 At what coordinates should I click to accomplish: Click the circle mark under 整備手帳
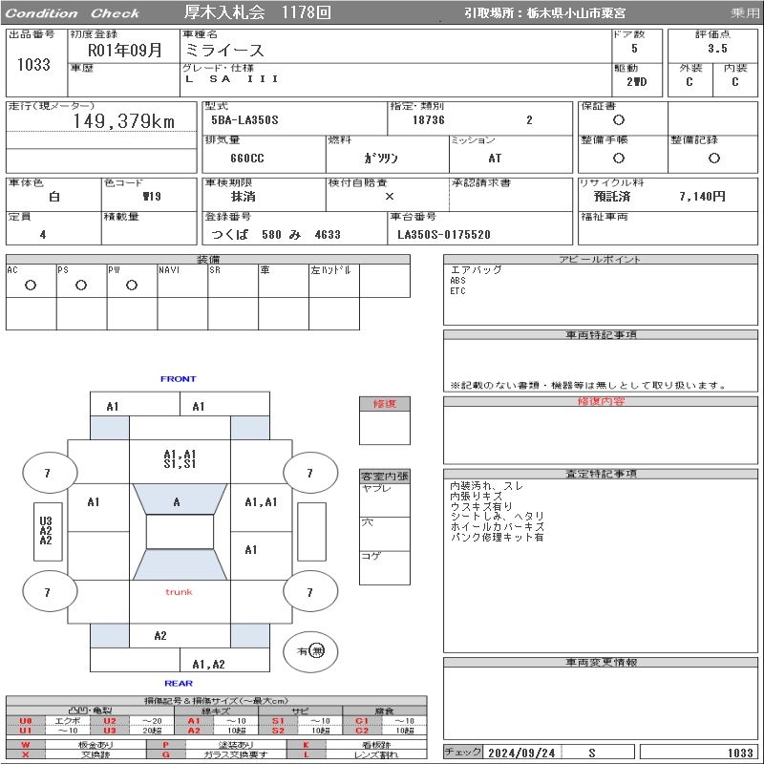click(x=619, y=158)
